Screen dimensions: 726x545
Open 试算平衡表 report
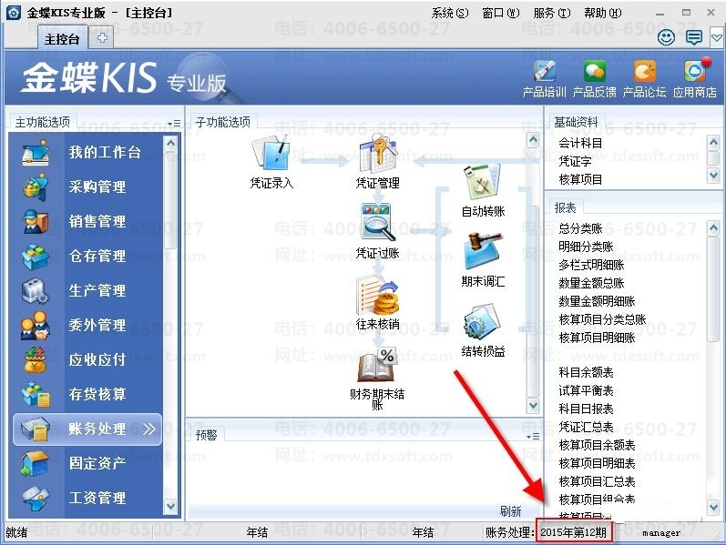point(586,390)
